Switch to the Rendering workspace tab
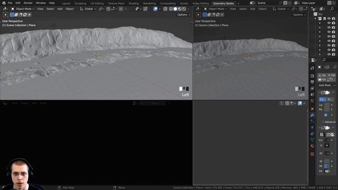 click(x=149, y=4)
